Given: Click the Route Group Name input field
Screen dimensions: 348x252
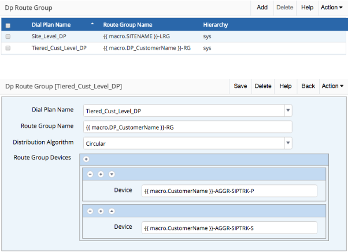Looking at the screenshot, I should tap(187, 127).
